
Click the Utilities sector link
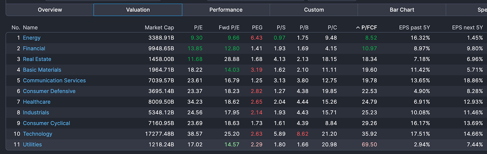(x=32, y=144)
